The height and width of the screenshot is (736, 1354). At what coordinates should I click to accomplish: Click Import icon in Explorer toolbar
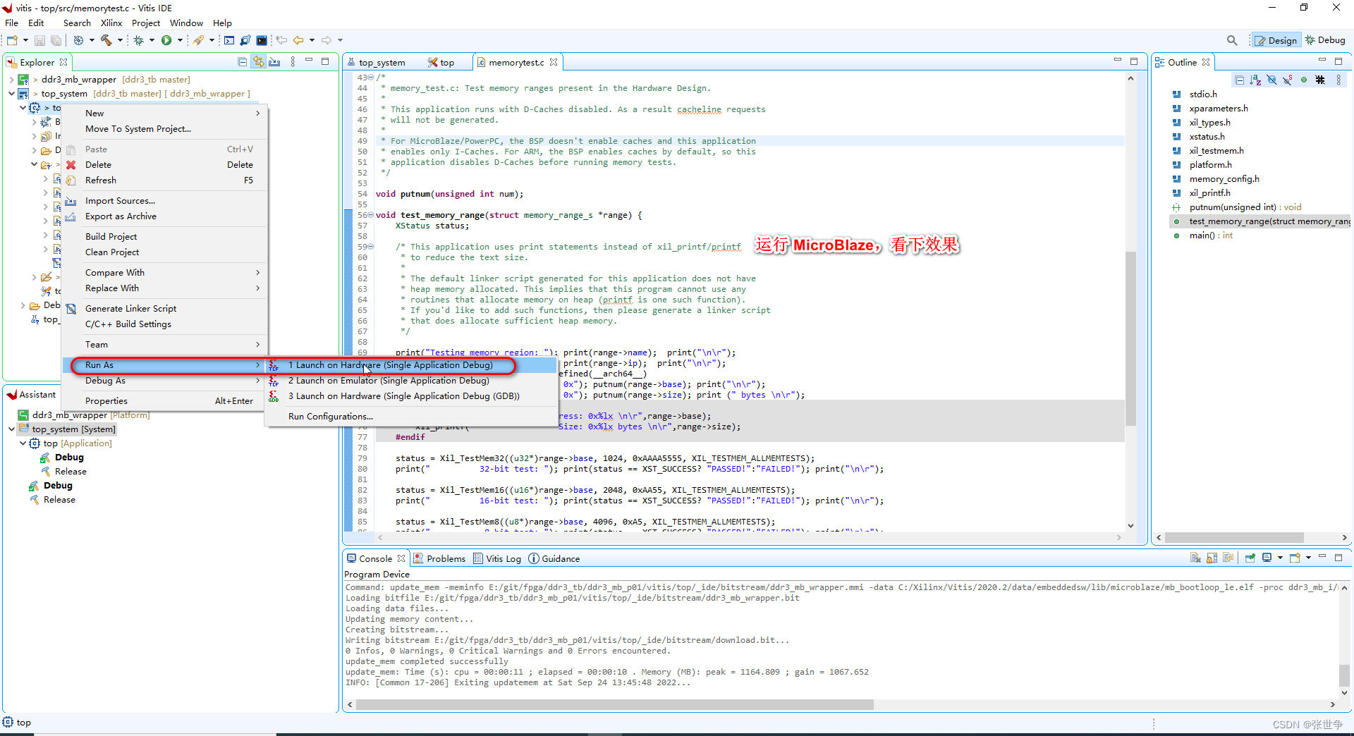[x=275, y=62]
